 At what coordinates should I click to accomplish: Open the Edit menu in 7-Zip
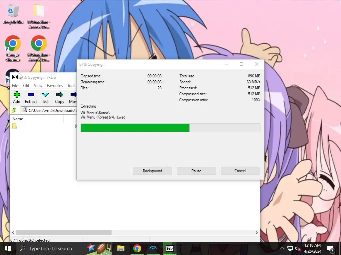click(x=26, y=86)
